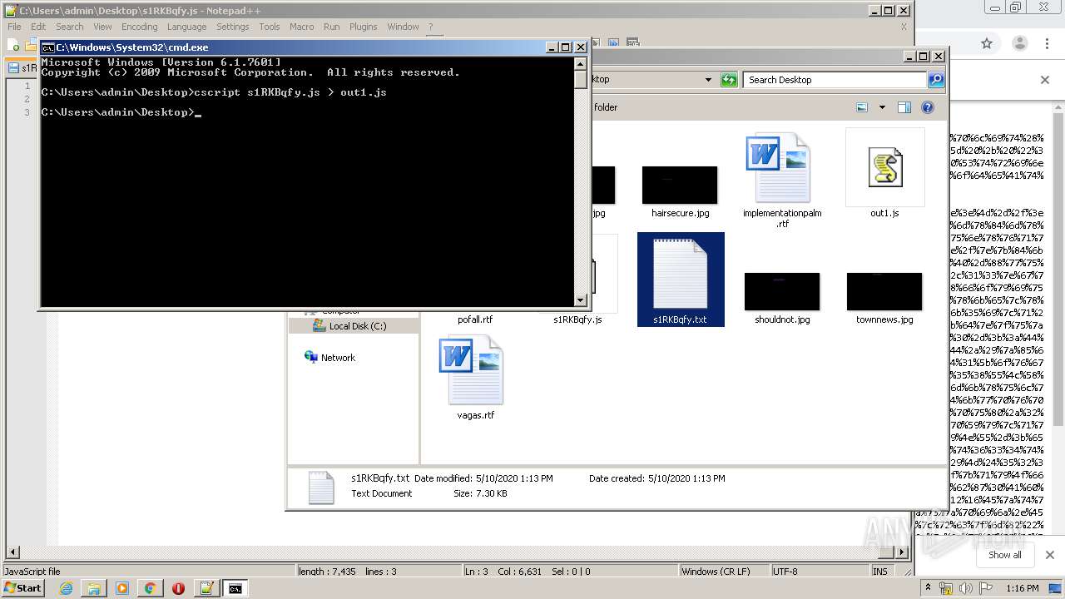Click the Explorer search magnifier icon
1065x599 pixels.
pos(936,80)
